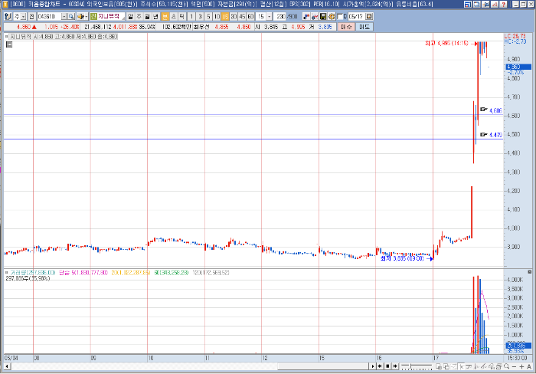Select the 1-minute interval button
Image resolution: width=536 pixels, height=374 pixels.
tap(191, 16)
